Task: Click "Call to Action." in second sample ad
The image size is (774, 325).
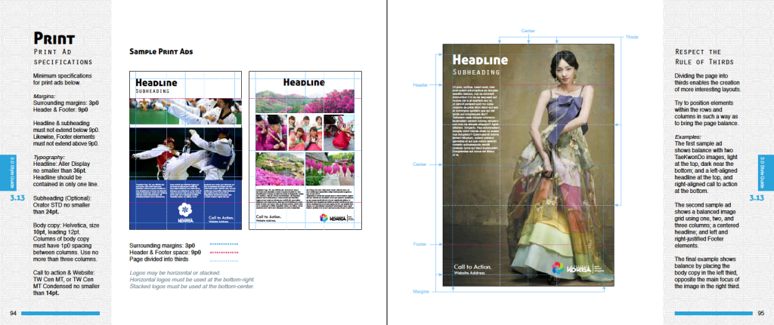Action: (x=268, y=216)
